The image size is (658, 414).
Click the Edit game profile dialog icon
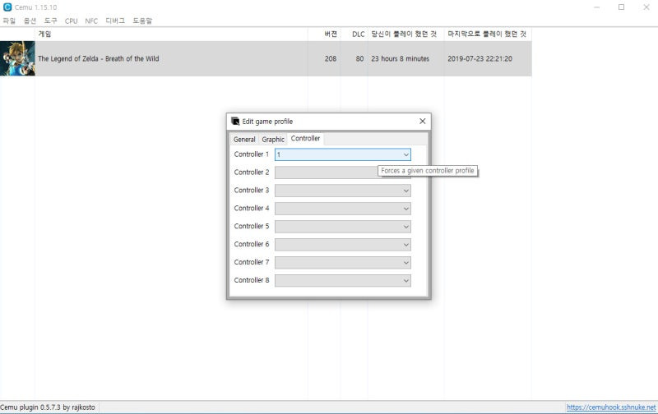[235, 121]
